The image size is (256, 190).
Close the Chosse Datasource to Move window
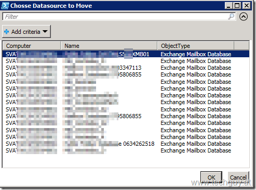[x=247, y=6]
